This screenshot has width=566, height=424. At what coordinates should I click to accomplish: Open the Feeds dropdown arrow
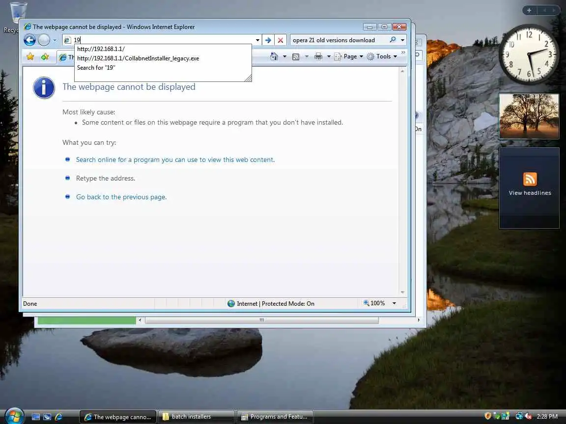click(x=307, y=56)
